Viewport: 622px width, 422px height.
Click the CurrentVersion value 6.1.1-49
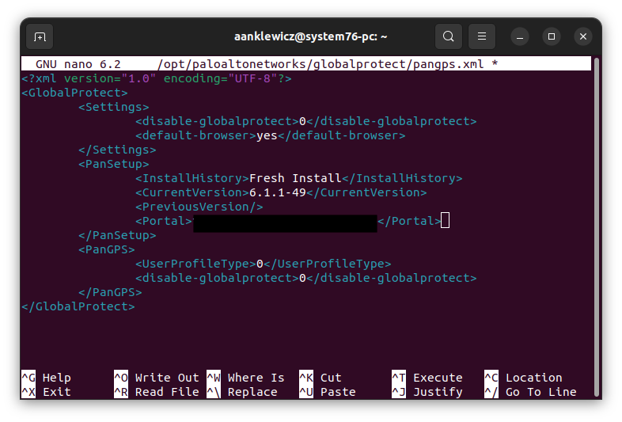coord(278,192)
